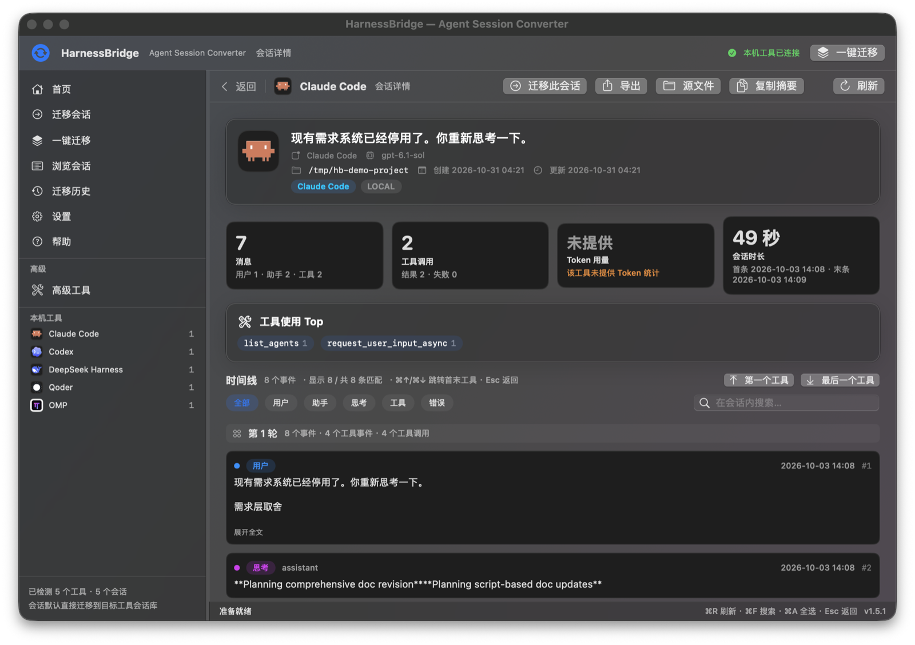Filter timeline by 用户

click(281, 403)
